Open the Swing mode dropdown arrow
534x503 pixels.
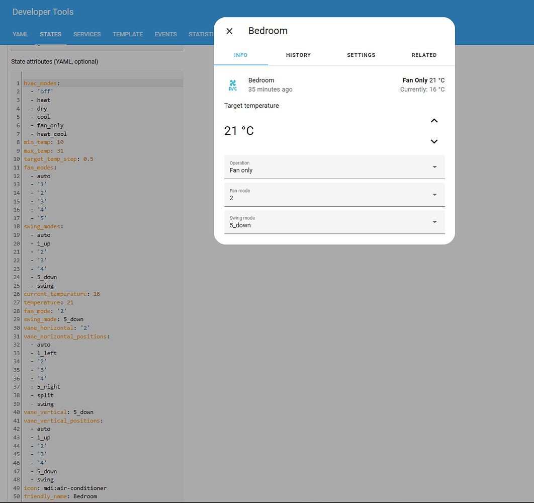434,221
